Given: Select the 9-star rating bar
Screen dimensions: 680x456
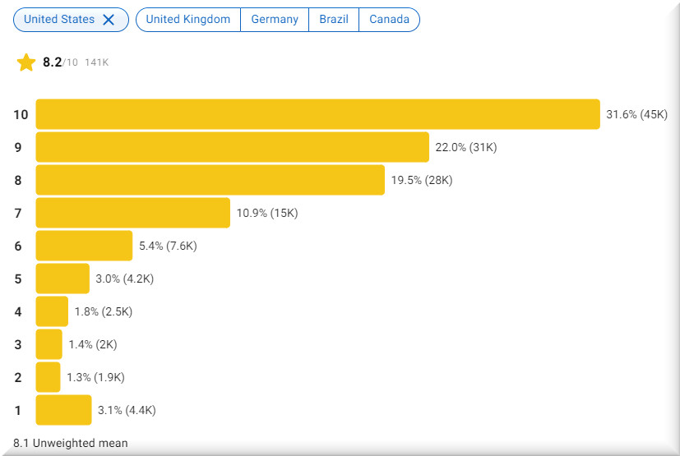Looking at the screenshot, I should pyautogui.click(x=232, y=147).
